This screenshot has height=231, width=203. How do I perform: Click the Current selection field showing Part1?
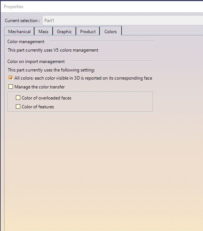(x=123, y=21)
